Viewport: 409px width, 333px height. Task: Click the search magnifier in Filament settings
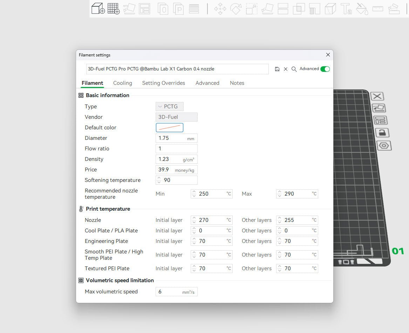coord(294,69)
